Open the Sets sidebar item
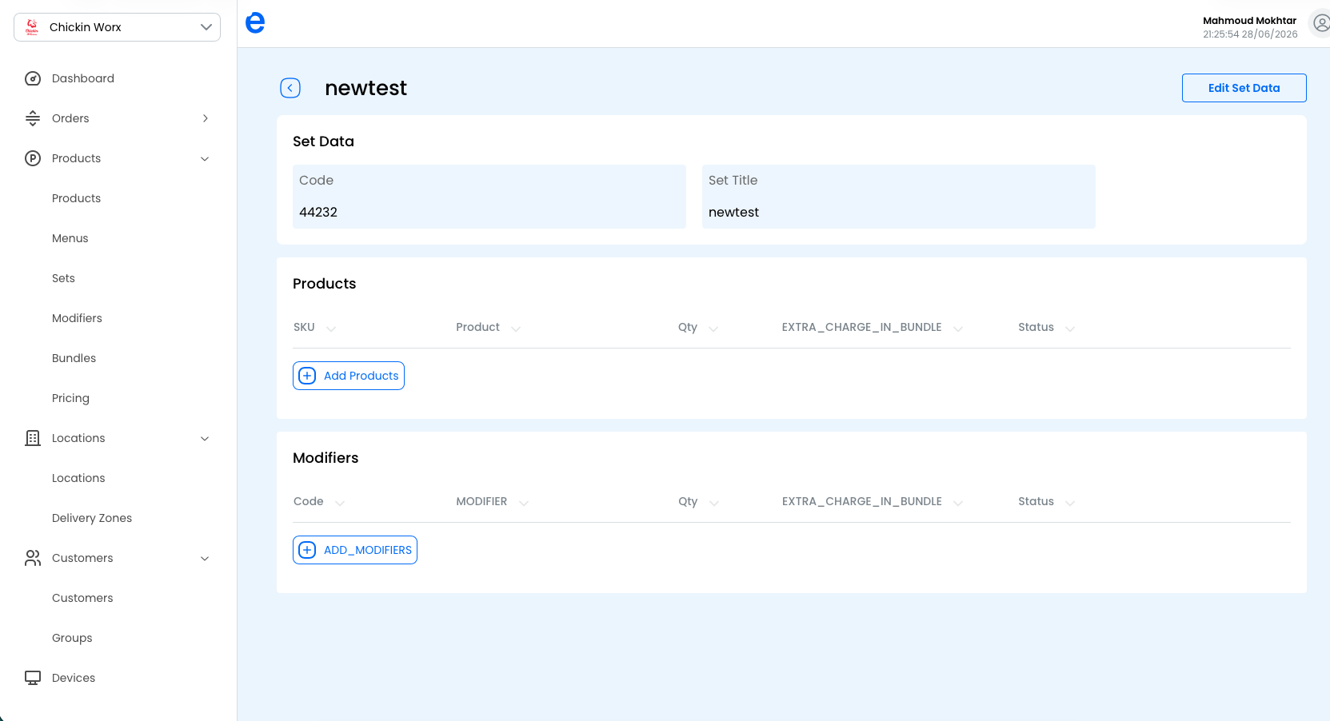Screen dimensions: 1330x721 click(63, 278)
